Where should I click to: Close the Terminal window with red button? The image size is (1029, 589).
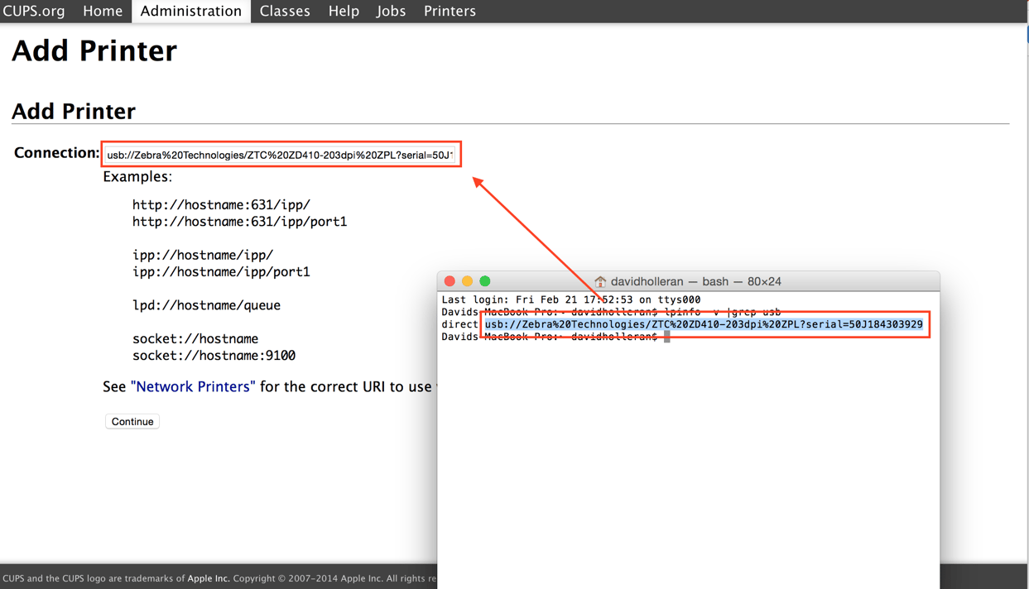click(450, 281)
